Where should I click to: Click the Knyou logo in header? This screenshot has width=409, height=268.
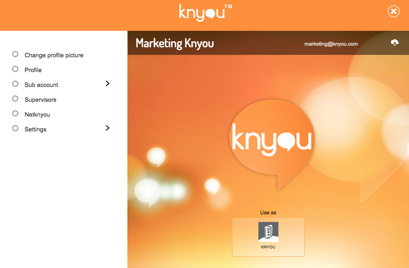206,12
